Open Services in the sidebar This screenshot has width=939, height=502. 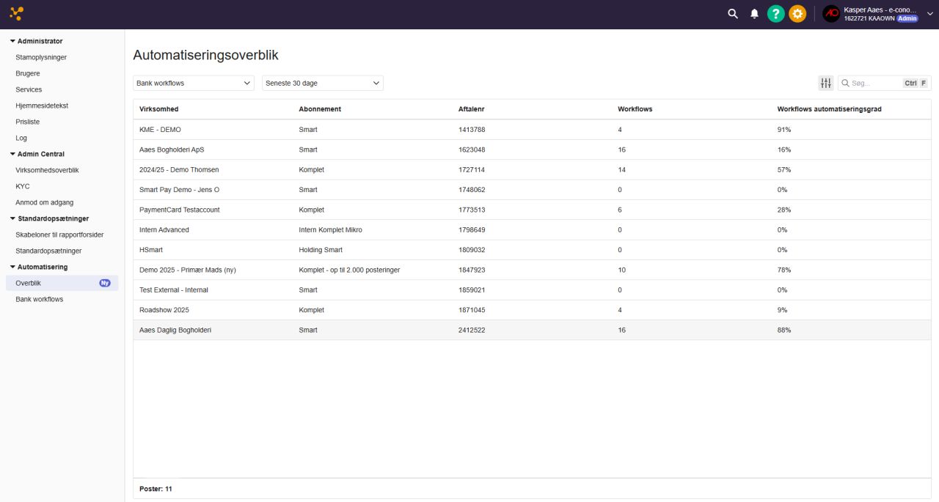click(29, 89)
